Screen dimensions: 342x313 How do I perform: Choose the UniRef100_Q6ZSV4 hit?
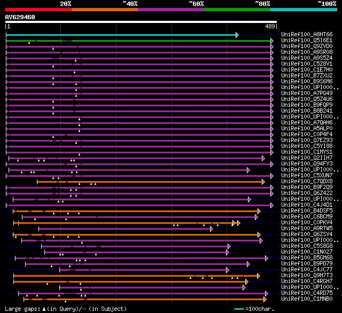point(307,234)
